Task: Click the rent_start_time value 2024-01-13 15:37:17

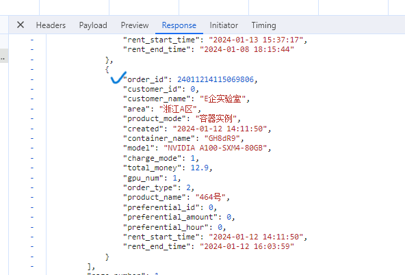Action: pos(256,40)
